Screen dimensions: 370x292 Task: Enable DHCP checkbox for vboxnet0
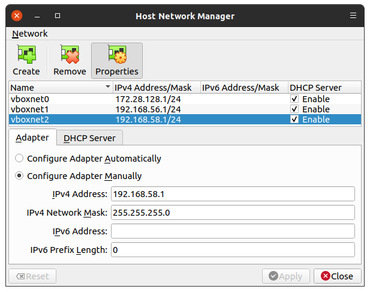pyautogui.click(x=294, y=99)
